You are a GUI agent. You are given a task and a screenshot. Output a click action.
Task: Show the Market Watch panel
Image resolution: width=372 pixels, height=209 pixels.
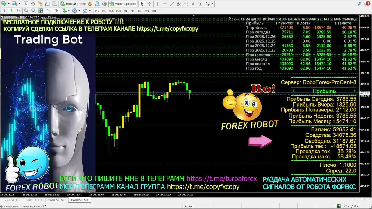26,4
